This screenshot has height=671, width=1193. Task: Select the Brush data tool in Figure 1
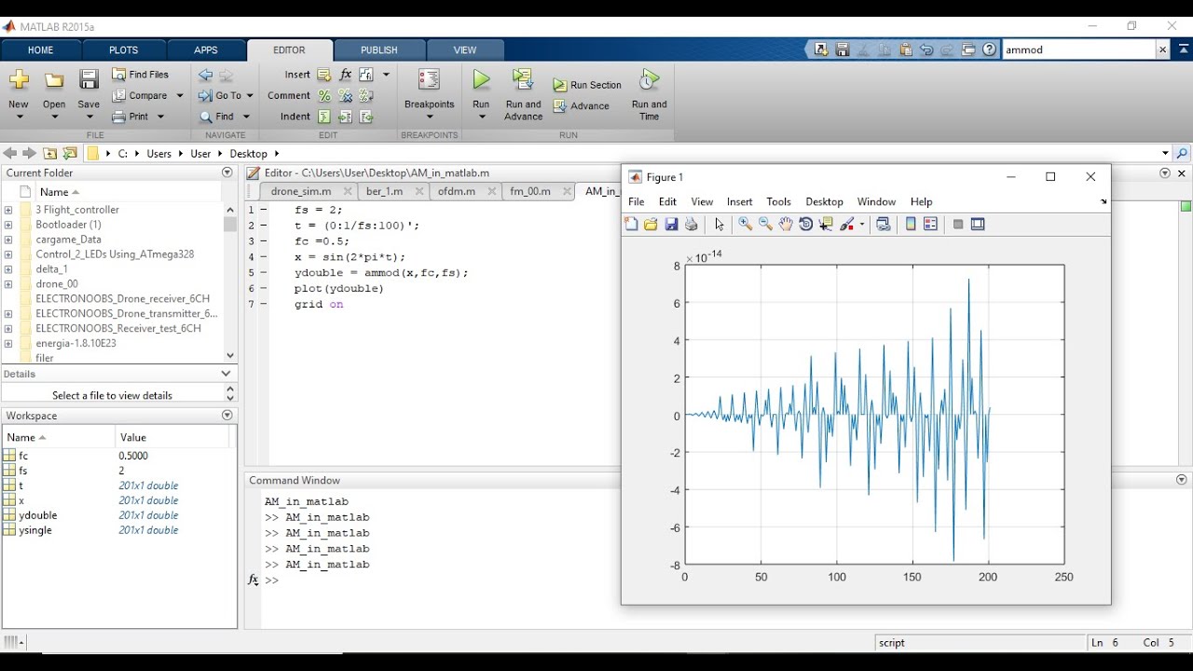pyautogui.click(x=847, y=224)
